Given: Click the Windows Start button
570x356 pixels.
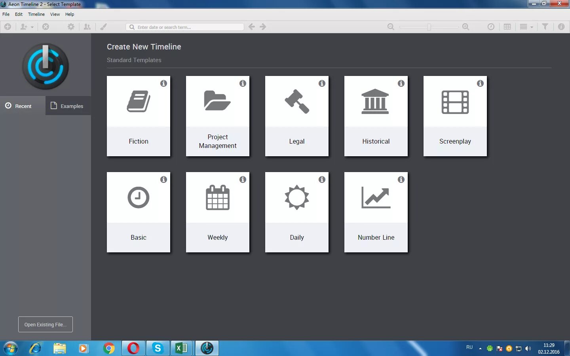Looking at the screenshot, I should point(11,348).
